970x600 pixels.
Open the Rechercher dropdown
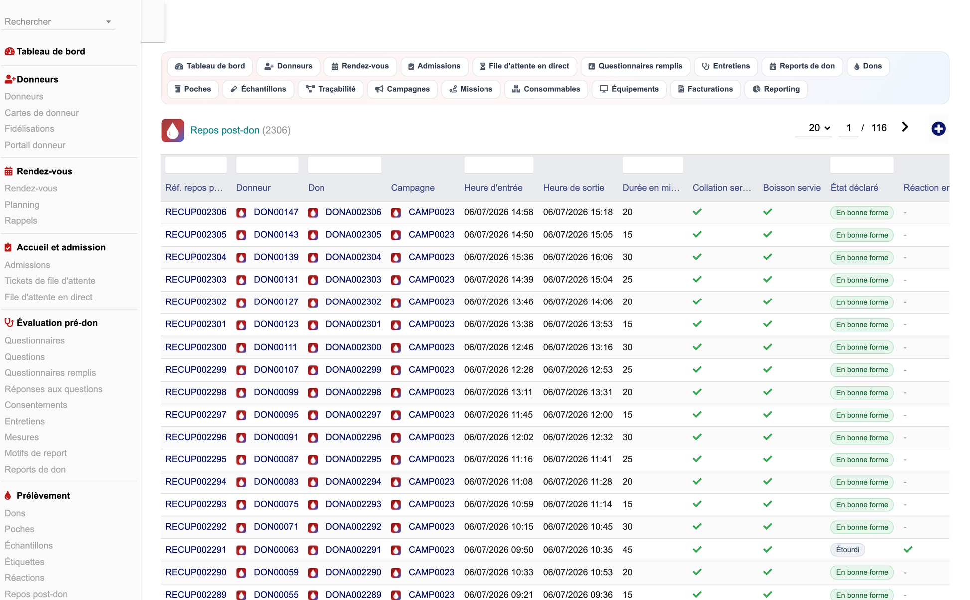tap(58, 22)
